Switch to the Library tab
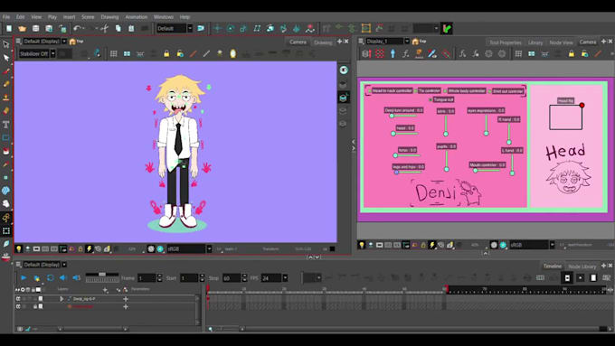 (535, 42)
